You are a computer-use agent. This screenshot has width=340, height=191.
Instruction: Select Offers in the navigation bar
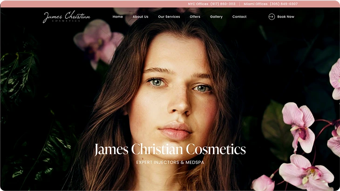(195, 17)
